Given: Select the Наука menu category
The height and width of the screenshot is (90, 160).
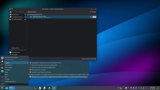Looking at the screenshot, I should tap(16, 72).
